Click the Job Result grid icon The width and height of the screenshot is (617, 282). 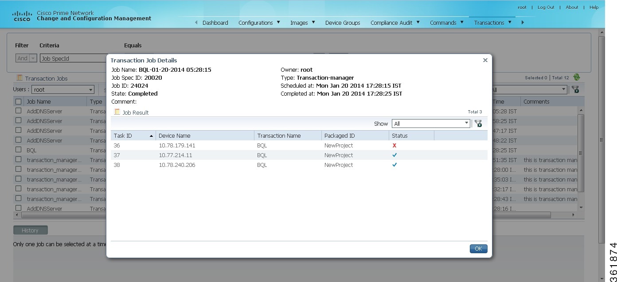117,112
